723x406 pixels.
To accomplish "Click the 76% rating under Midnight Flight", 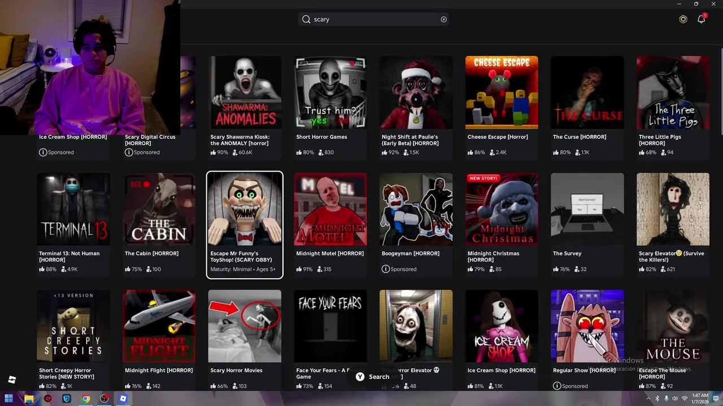I will pyautogui.click(x=133, y=386).
